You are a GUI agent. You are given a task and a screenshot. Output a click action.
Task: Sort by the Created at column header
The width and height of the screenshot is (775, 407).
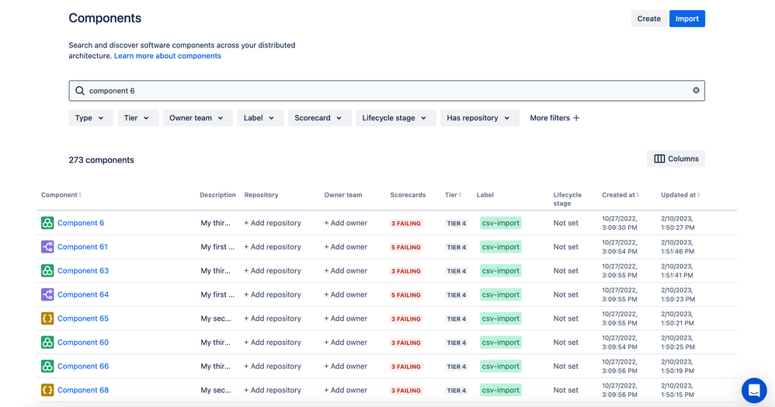coord(620,195)
